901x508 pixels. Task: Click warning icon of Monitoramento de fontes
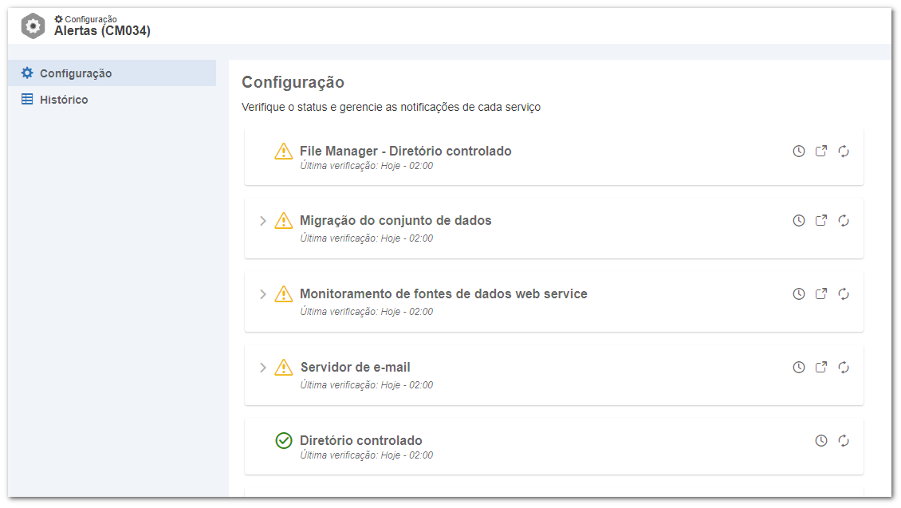283,294
